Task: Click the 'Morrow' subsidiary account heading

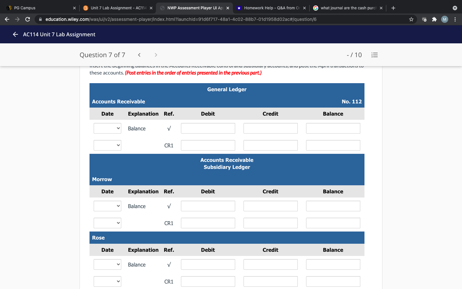Action: point(102,179)
